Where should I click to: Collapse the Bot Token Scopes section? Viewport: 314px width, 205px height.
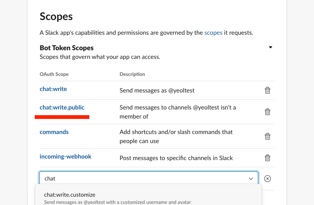coord(270,47)
